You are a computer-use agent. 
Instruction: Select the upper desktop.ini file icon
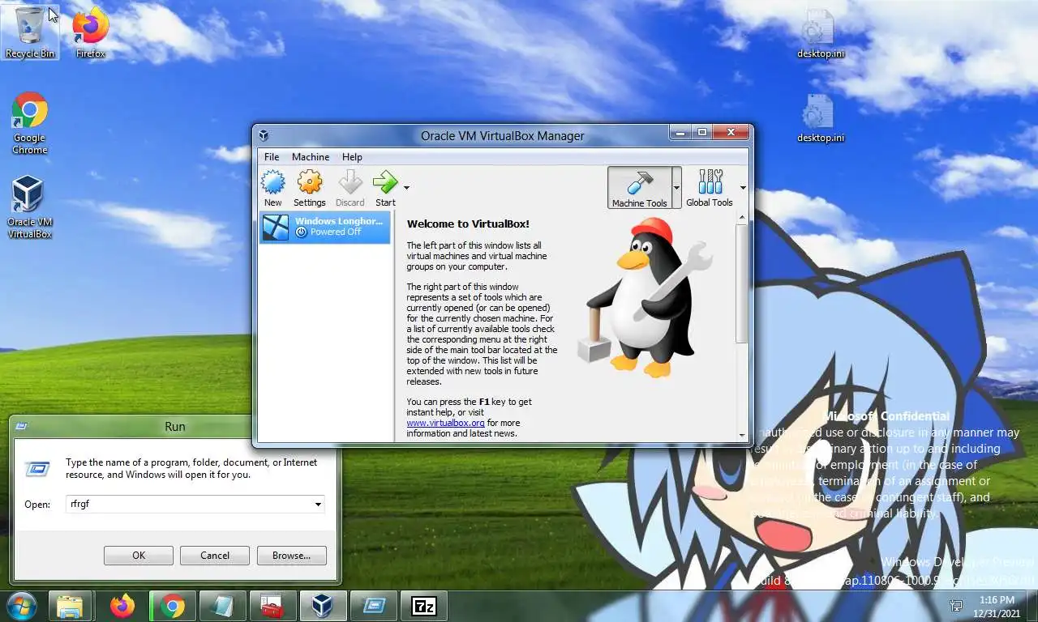point(820,34)
